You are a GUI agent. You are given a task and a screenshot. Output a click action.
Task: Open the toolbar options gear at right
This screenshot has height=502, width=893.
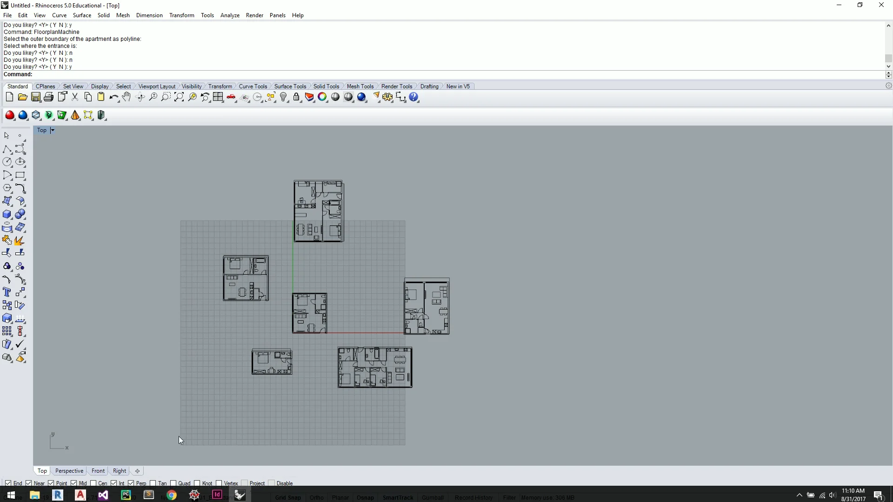888,86
